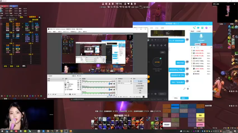The height and width of the screenshot is (133, 238).
Task: Open OBS 帮助(H) menu
Action: (85, 32)
